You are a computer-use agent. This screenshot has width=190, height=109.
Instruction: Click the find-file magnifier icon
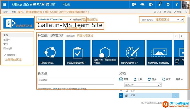pos(159,85)
